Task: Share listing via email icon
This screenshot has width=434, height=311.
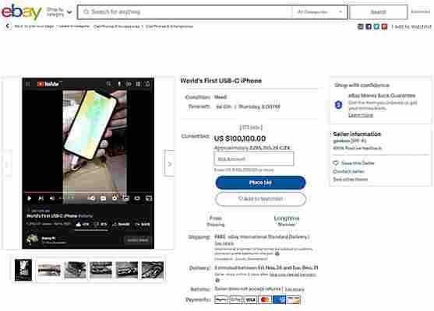Action: (x=361, y=26)
